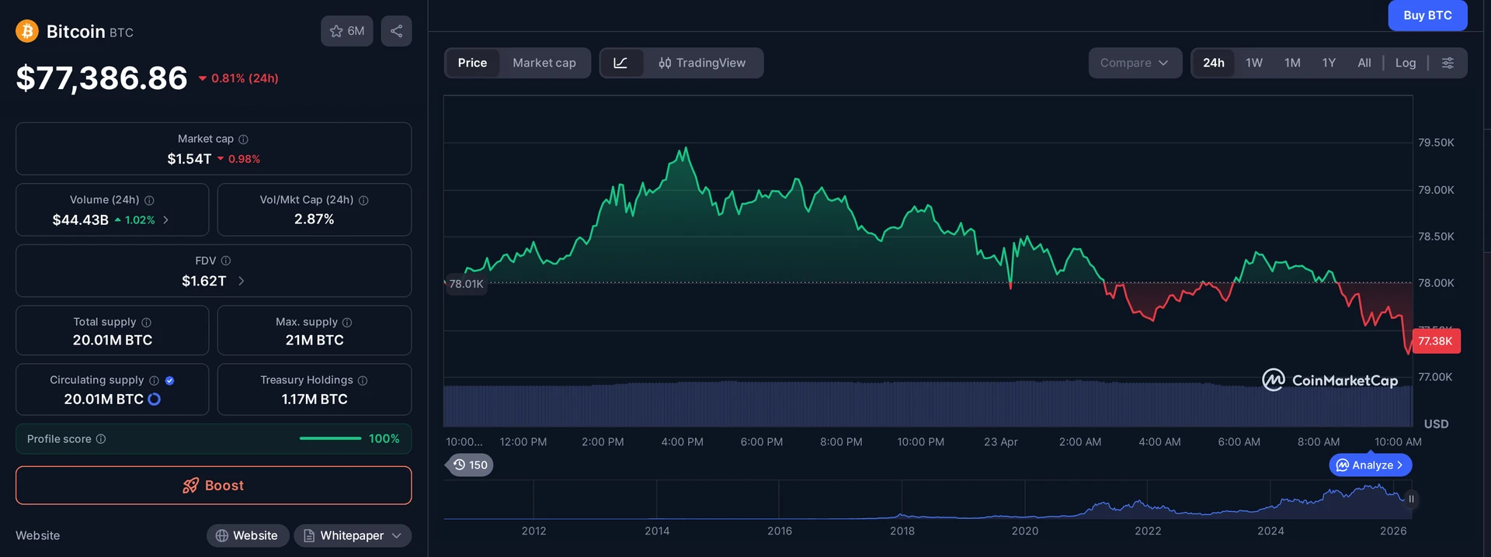
Task: Select the All time range
Action: point(1364,63)
